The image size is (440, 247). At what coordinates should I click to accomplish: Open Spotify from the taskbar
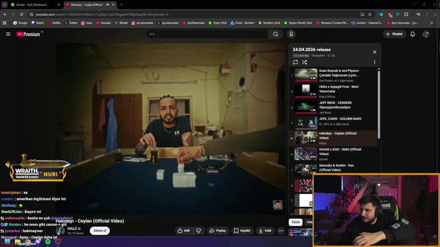click(48, 242)
